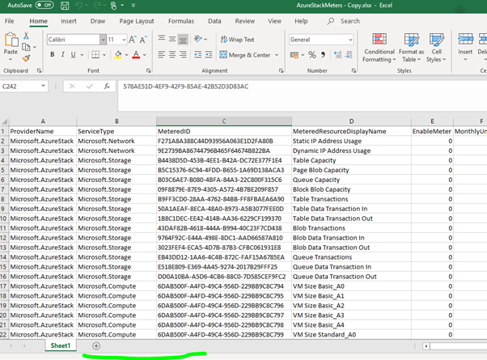Select the Sheet1 tab

click(61, 345)
